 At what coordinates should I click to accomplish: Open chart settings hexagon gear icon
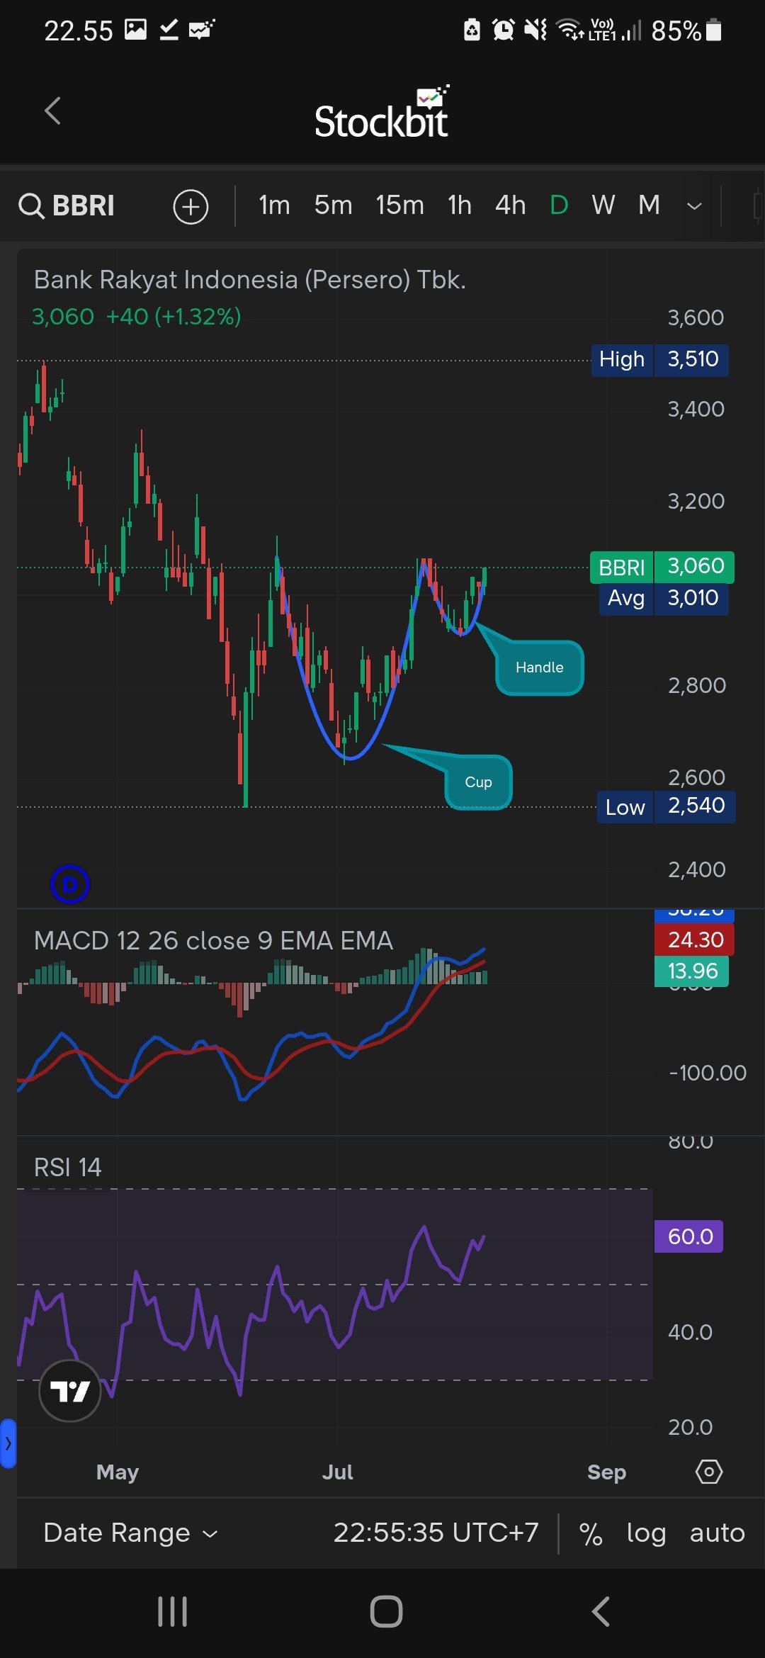point(709,1472)
